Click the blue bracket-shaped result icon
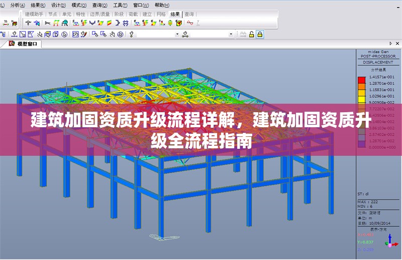Screen dimensions: 402x260 [x=118, y=23]
